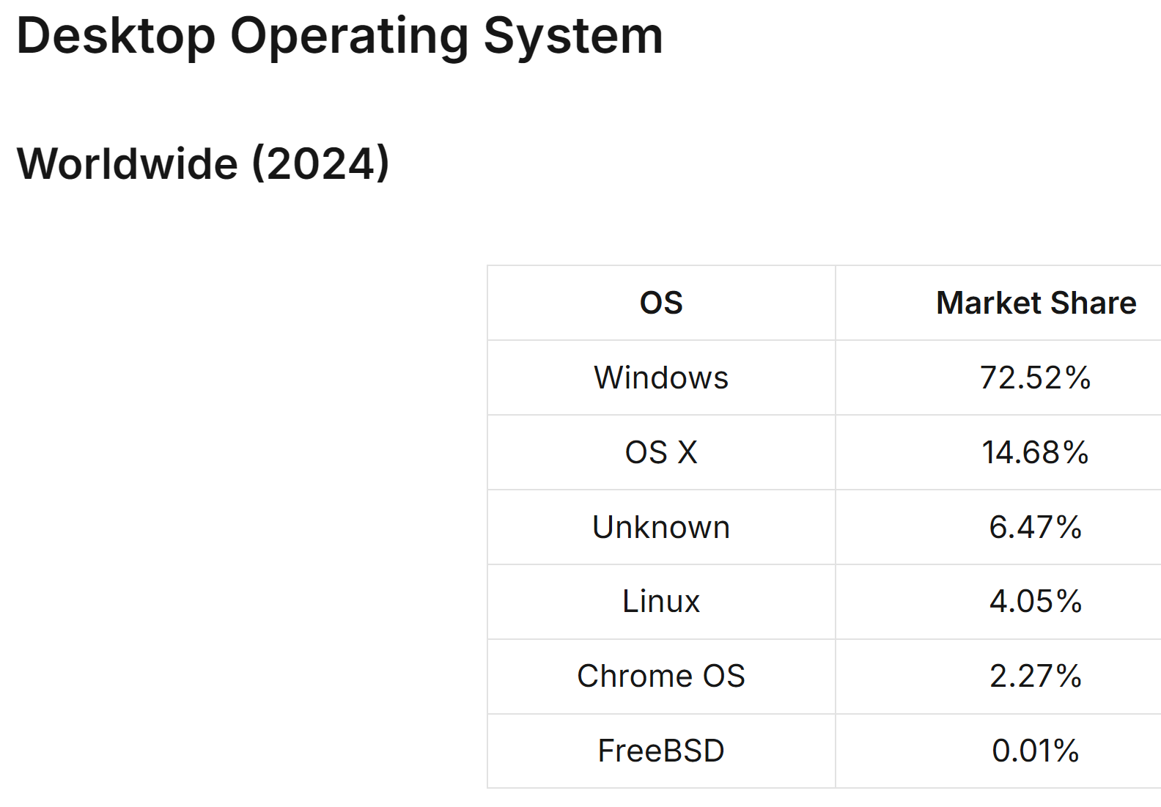Select the 6.47% value cell
The width and height of the screenshot is (1161, 807).
(x=998, y=527)
